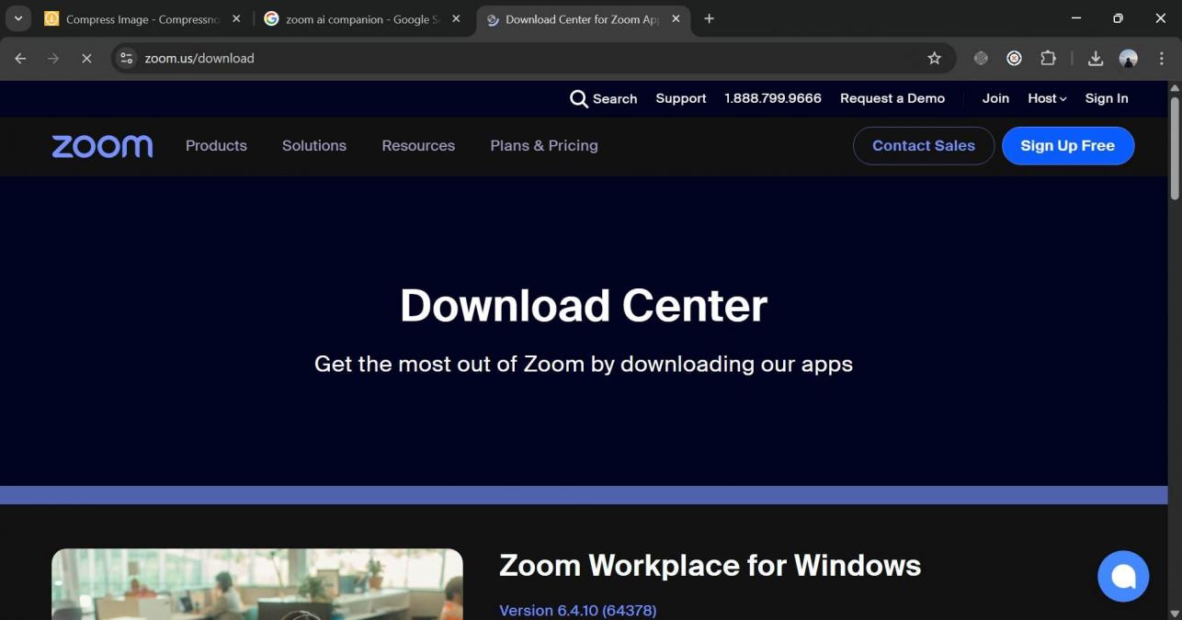Click the Contact Sales button
Image resolution: width=1182 pixels, height=620 pixels.
click(x=923, y=145)
